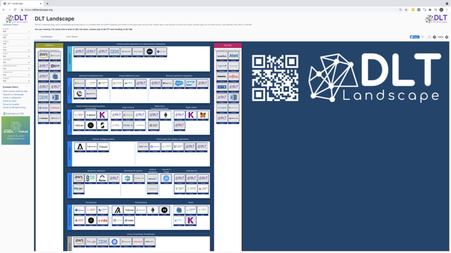Click the Reset Filters link
This screenshot has width=451, height=253.
click(x=11, y=24)
